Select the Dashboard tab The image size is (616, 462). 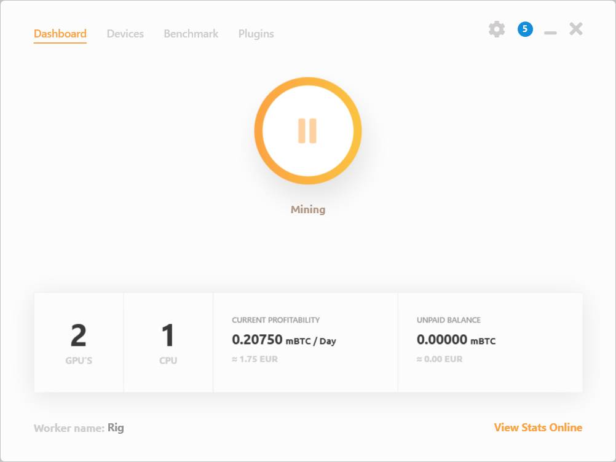pos(60,34)
